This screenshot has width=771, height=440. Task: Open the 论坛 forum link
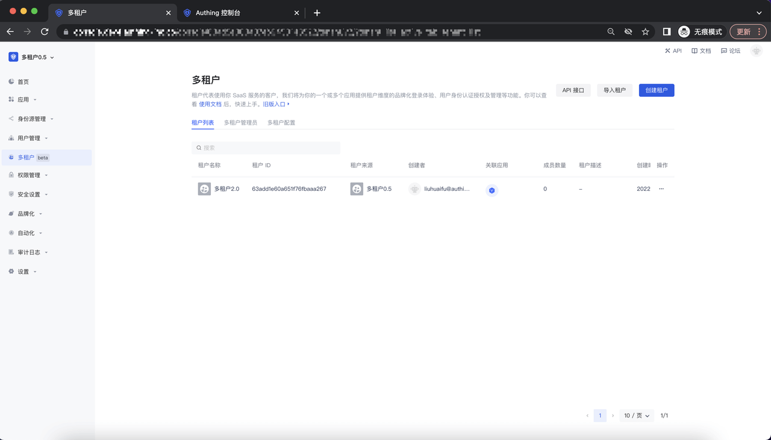click(x=731, y=51)
